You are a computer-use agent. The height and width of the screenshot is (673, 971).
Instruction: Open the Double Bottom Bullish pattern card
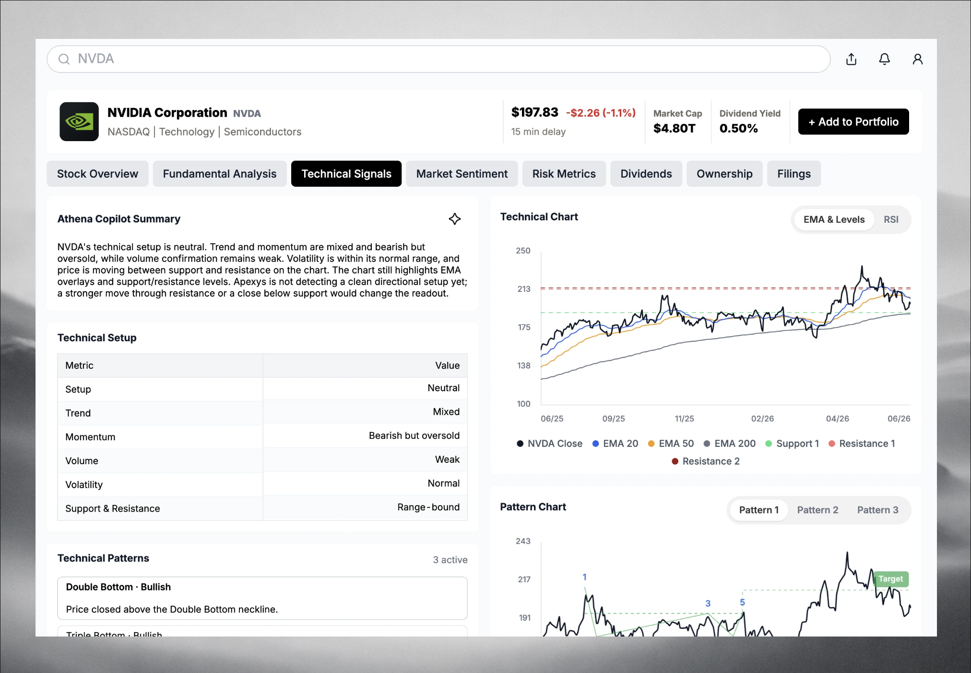click(262, 598)
